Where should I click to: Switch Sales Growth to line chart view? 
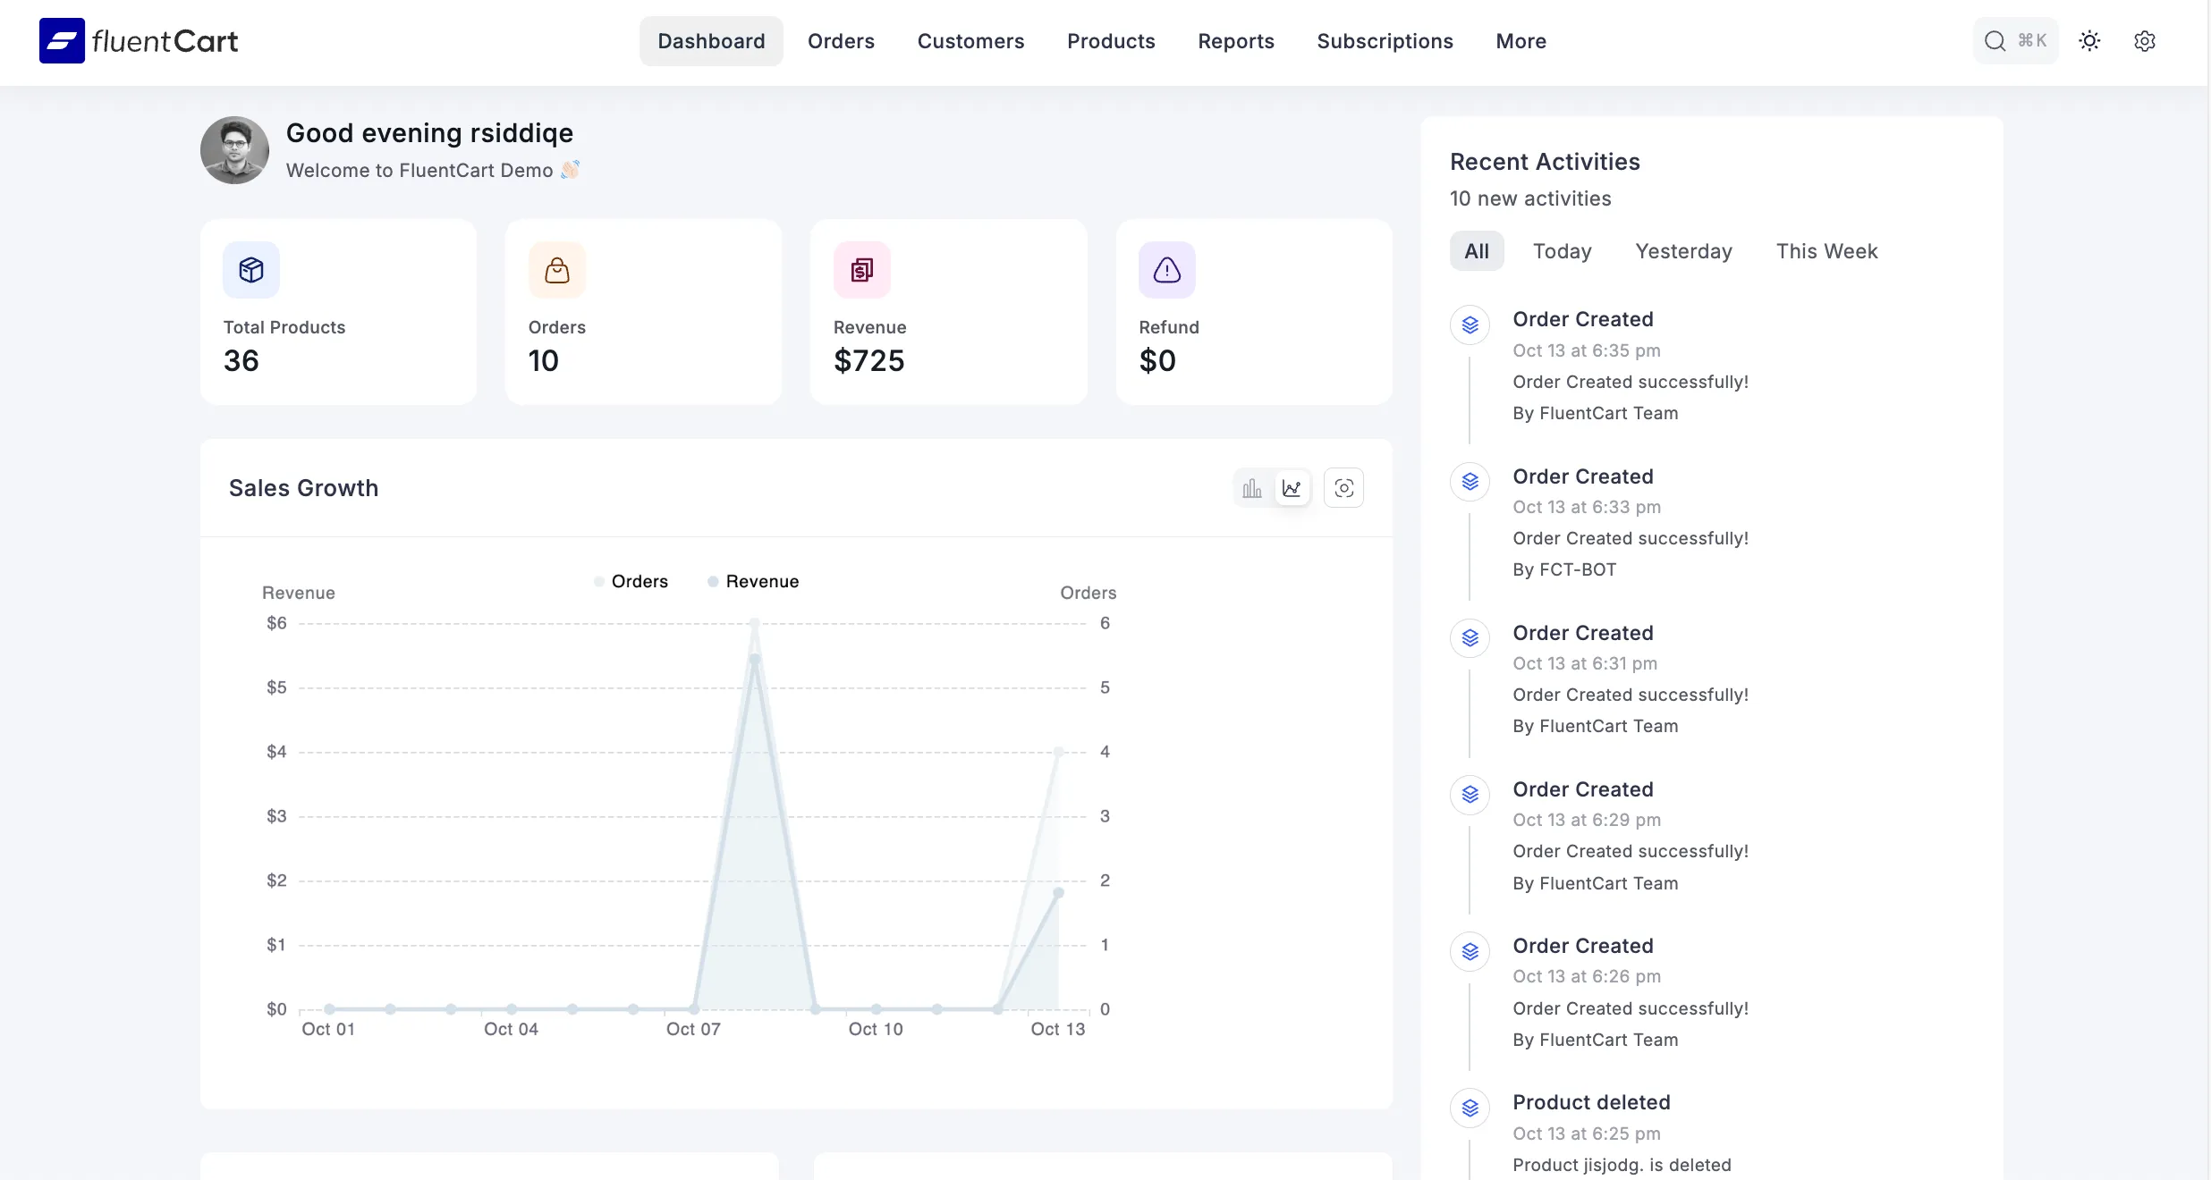point(1292,488)
